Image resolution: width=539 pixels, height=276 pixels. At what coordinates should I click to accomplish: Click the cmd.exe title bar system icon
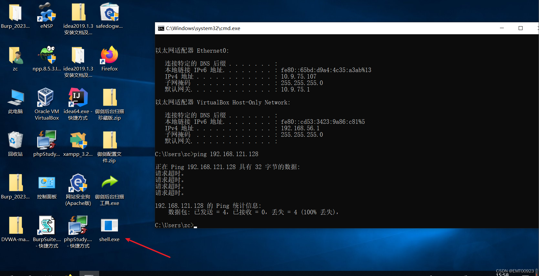coord(161,28)
